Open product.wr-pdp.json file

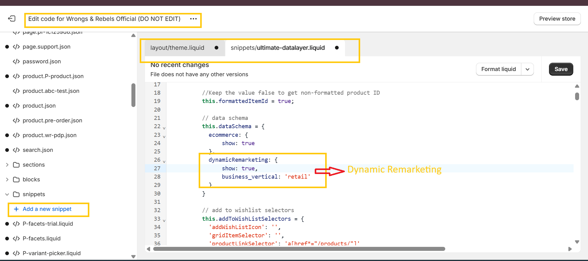click(49, 135)
